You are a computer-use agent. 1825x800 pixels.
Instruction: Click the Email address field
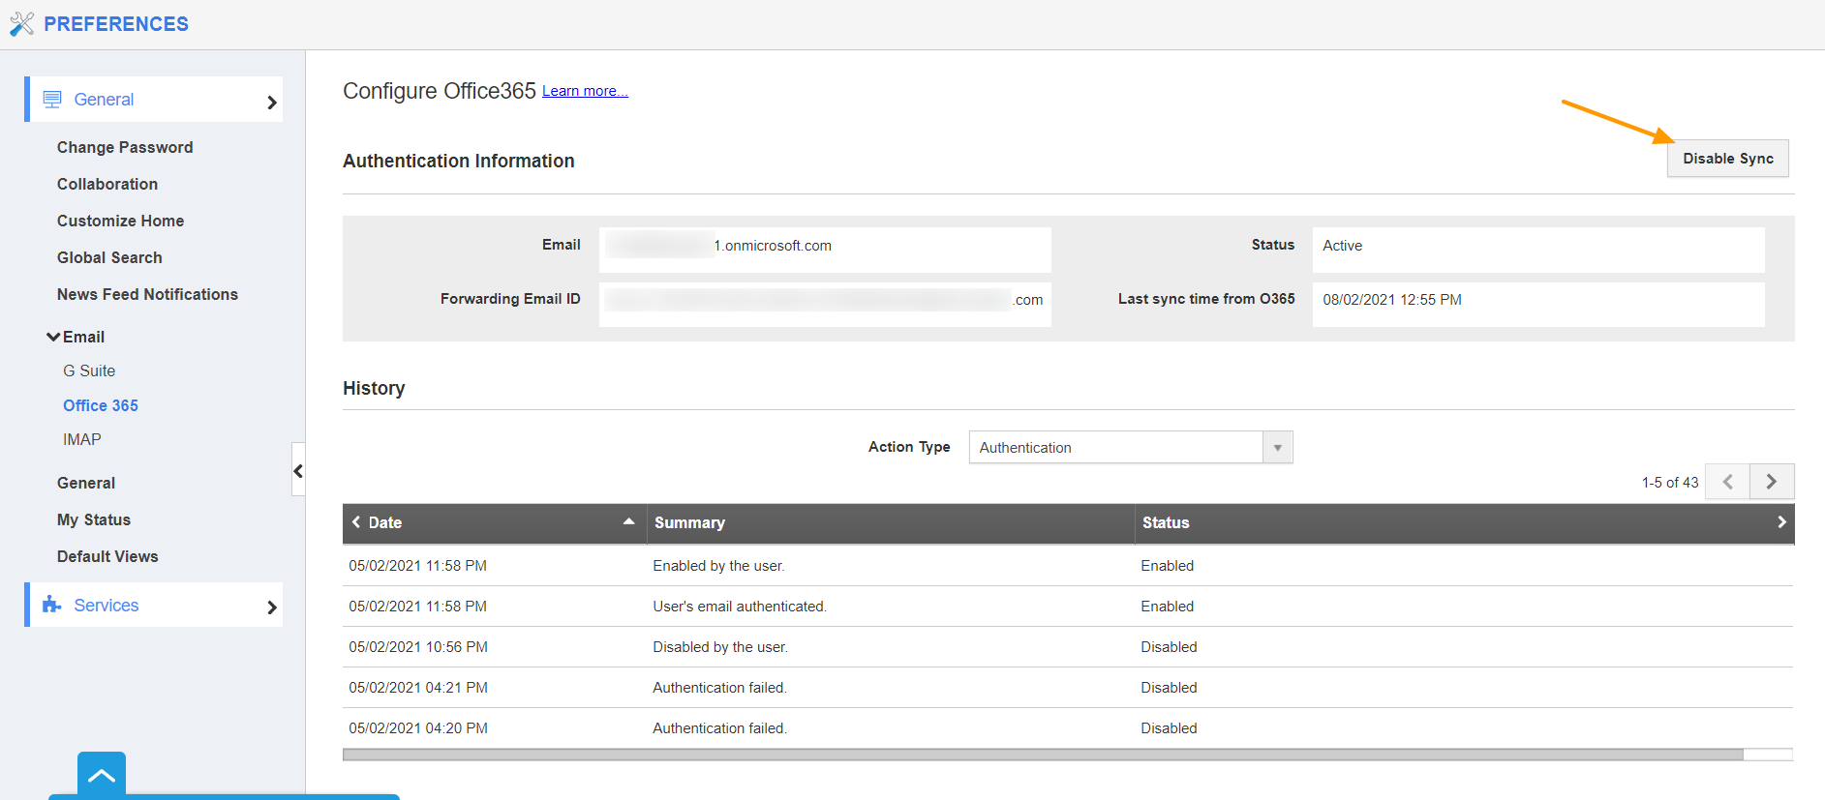point(825,250)
